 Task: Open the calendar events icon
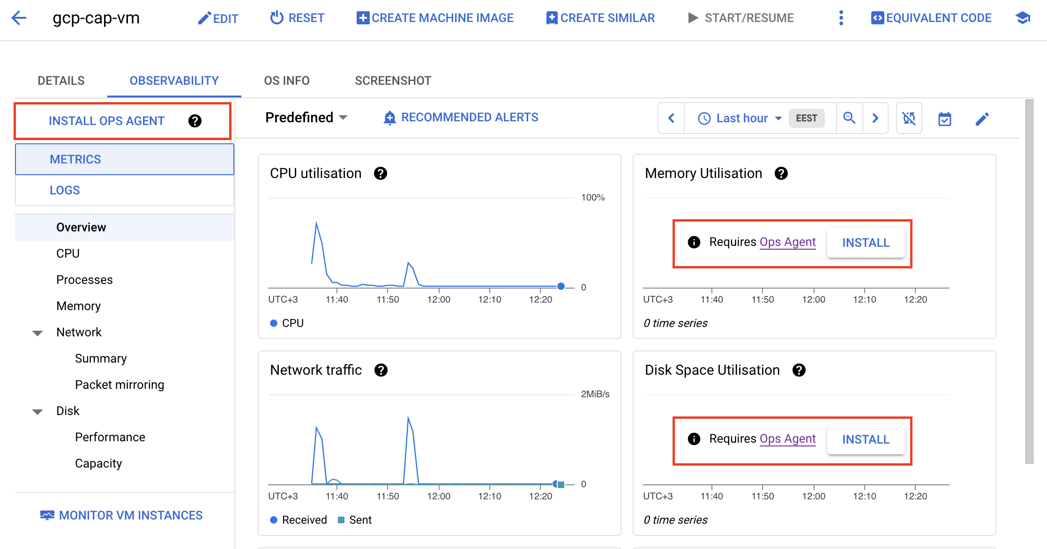[944, 119]
